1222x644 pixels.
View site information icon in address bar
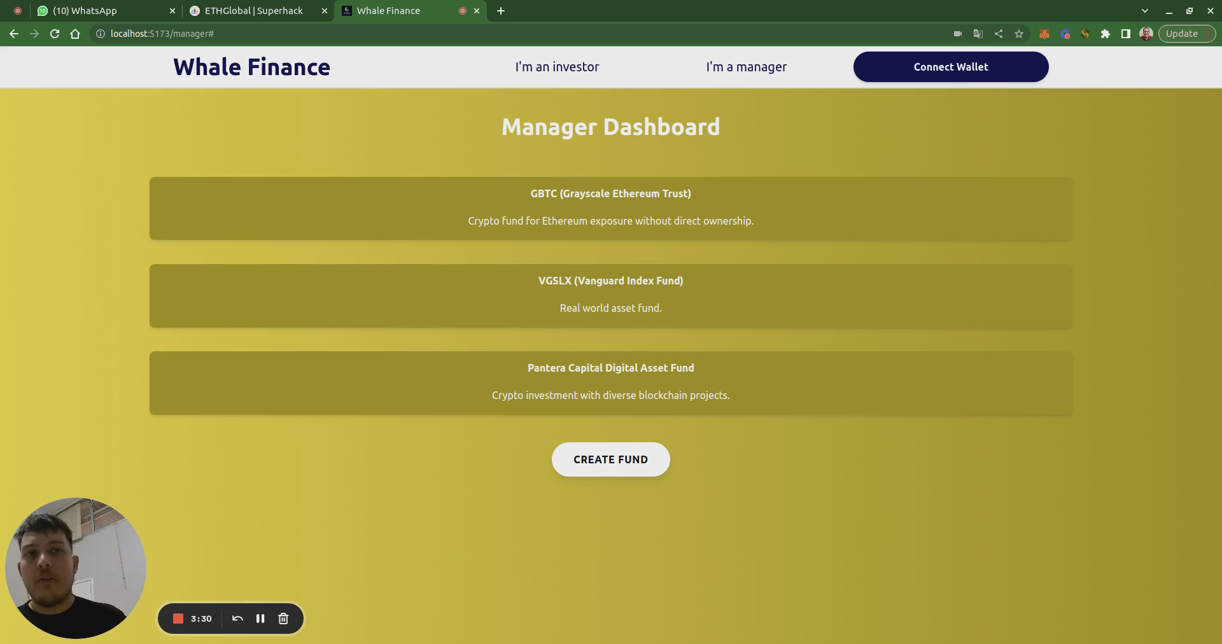(x=100, y=34)
